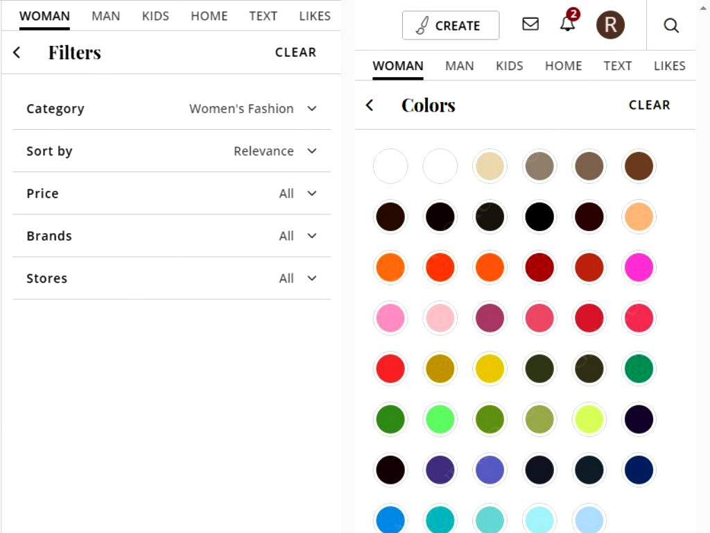Screen dimensions: 710x533
Task: Switch to HOME tab above Filters heading
Action: click(209, 16)
